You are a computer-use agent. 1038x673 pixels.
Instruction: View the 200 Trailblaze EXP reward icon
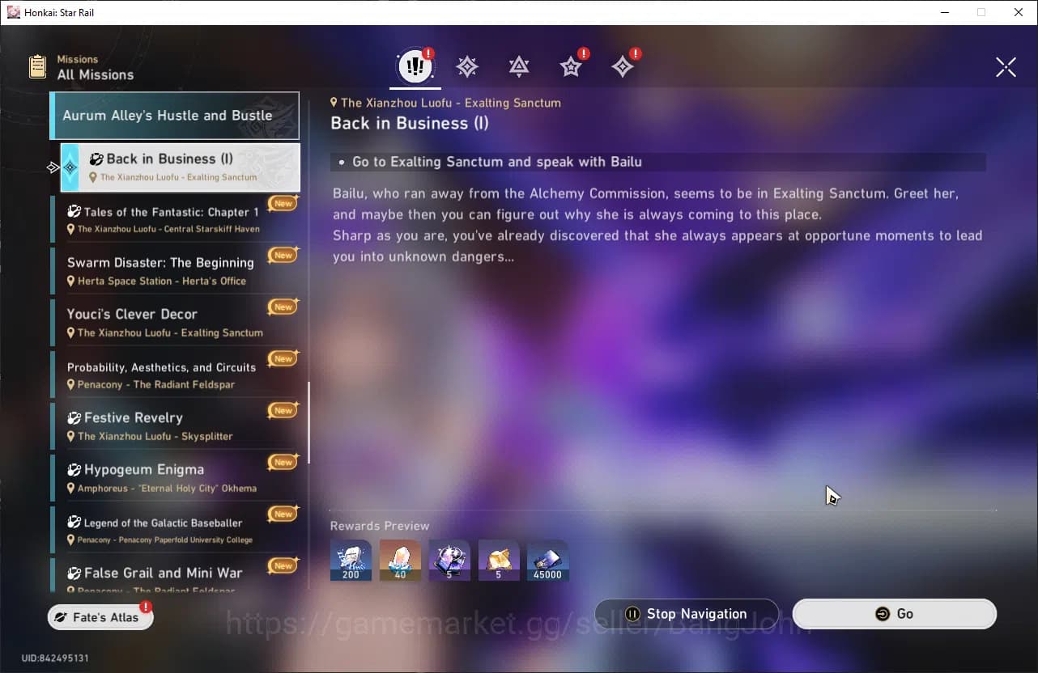(351, 560)
